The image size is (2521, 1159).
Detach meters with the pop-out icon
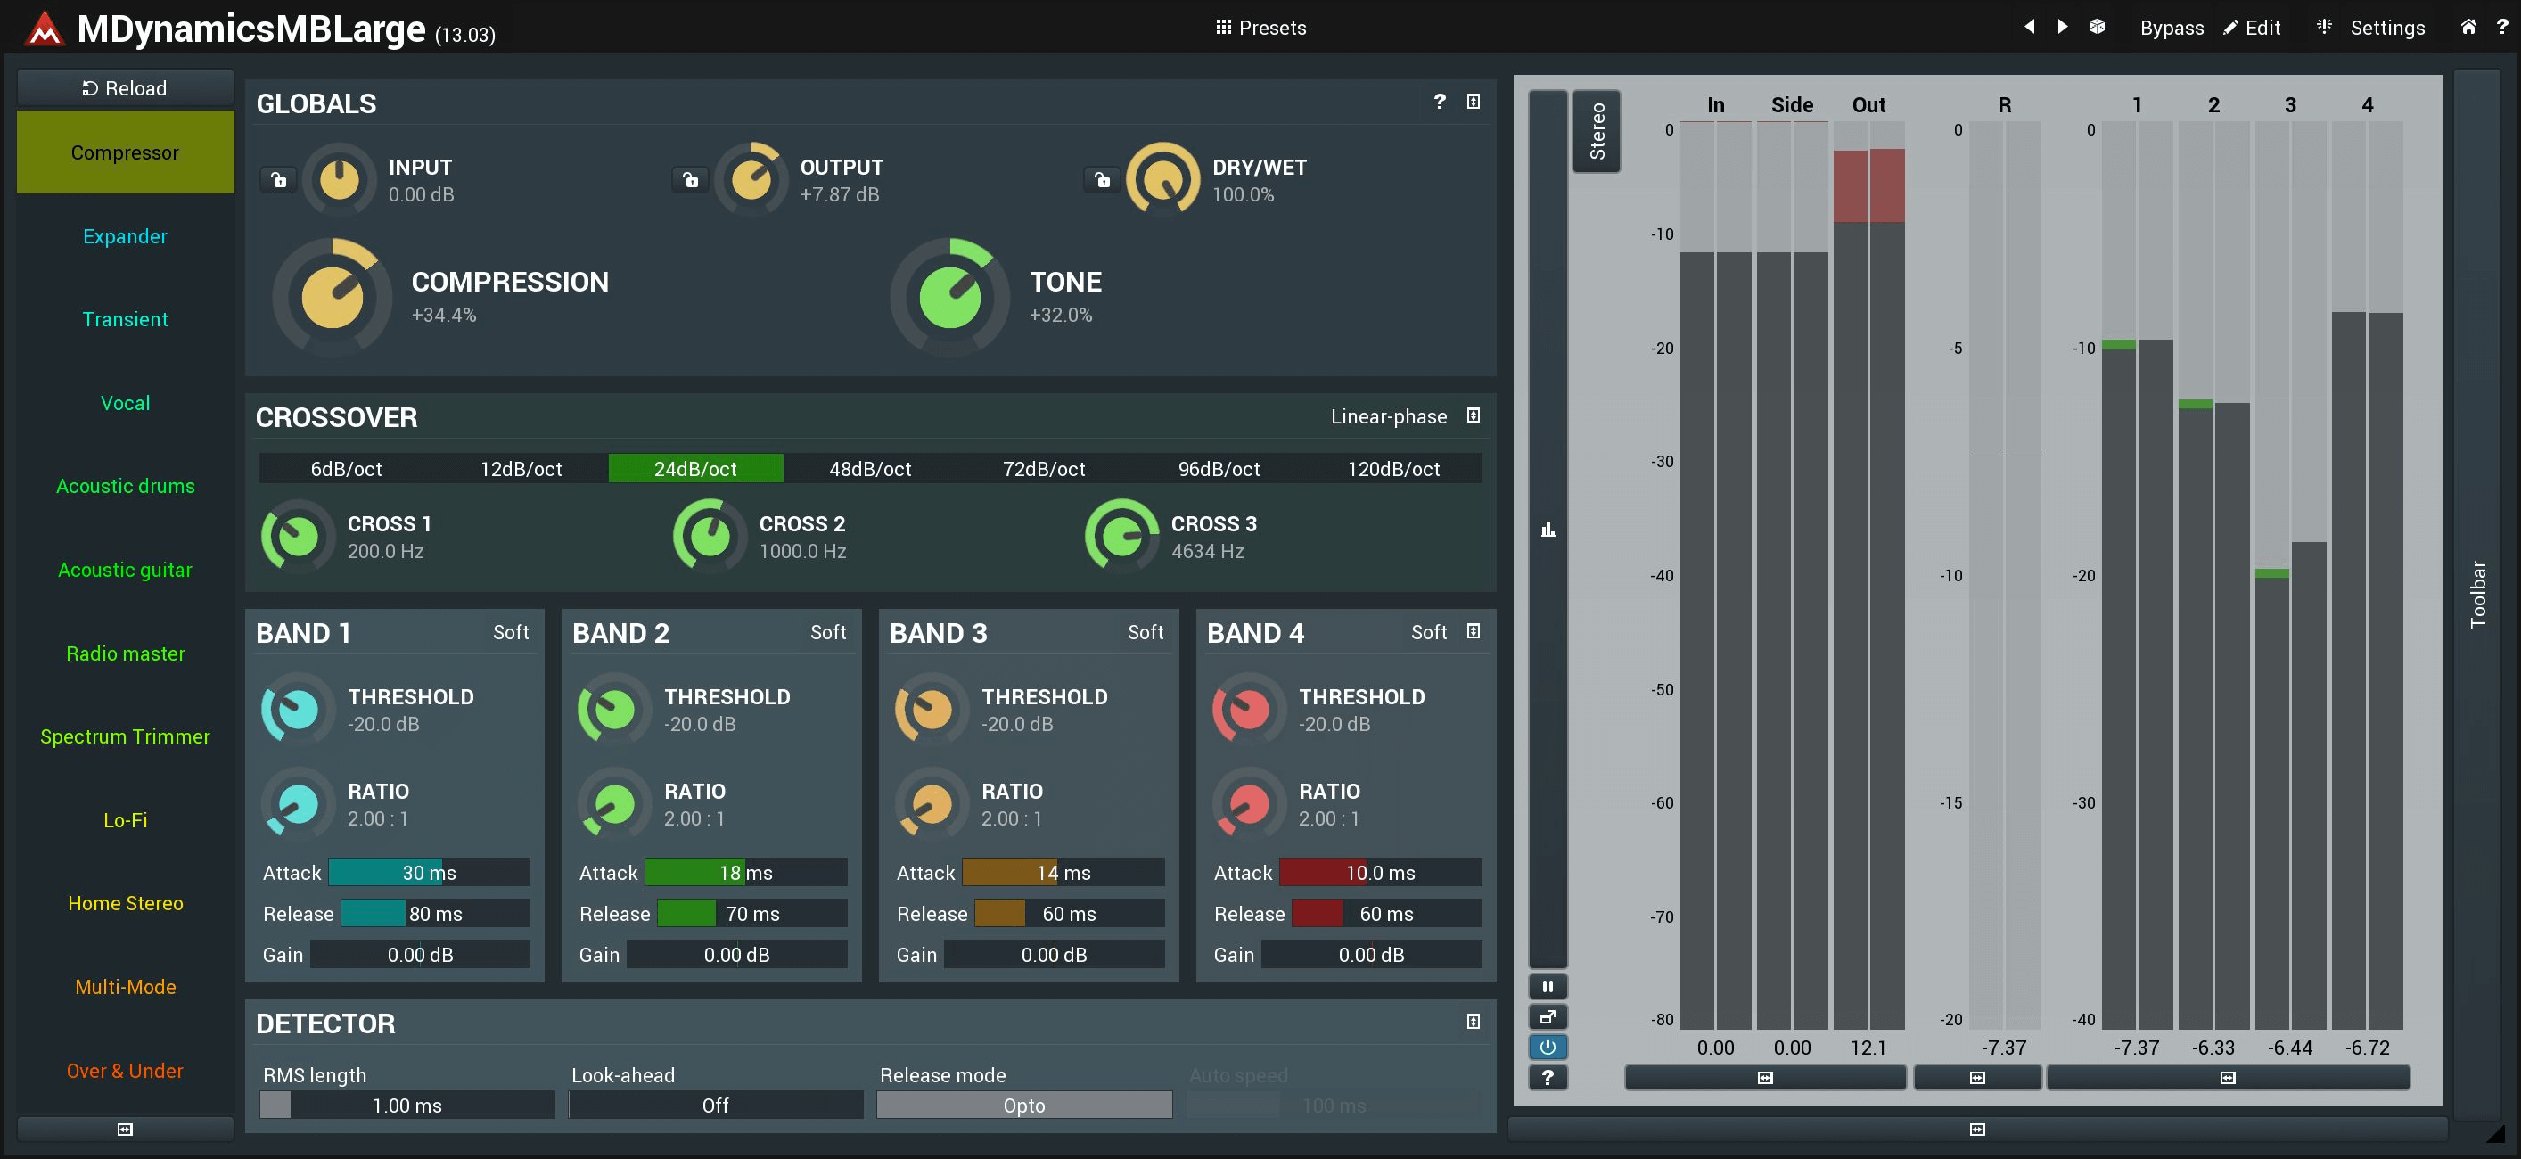pyautogui.click(x=1548, y=1016)
